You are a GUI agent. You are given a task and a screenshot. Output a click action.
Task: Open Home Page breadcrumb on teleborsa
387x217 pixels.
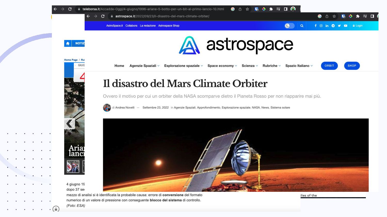pos(71,60)
